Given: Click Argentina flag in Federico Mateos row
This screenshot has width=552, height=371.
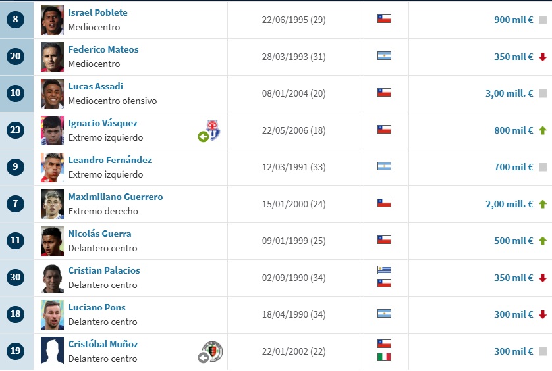Looking at the screenshot, I should [384, 56].
